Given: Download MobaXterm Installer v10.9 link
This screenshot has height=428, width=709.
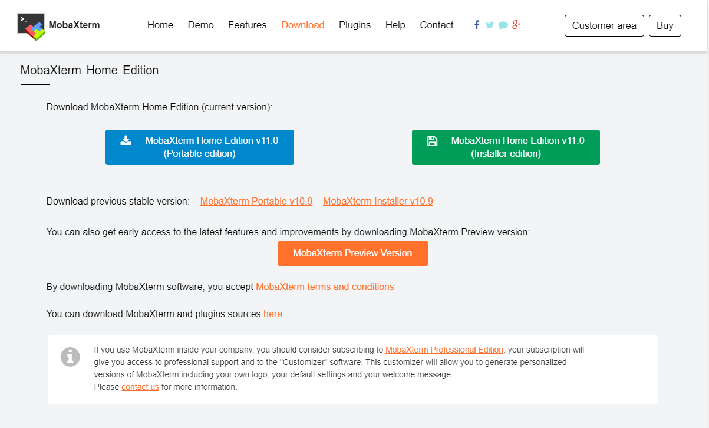Looking at the screenshot, I should point(378,202).
